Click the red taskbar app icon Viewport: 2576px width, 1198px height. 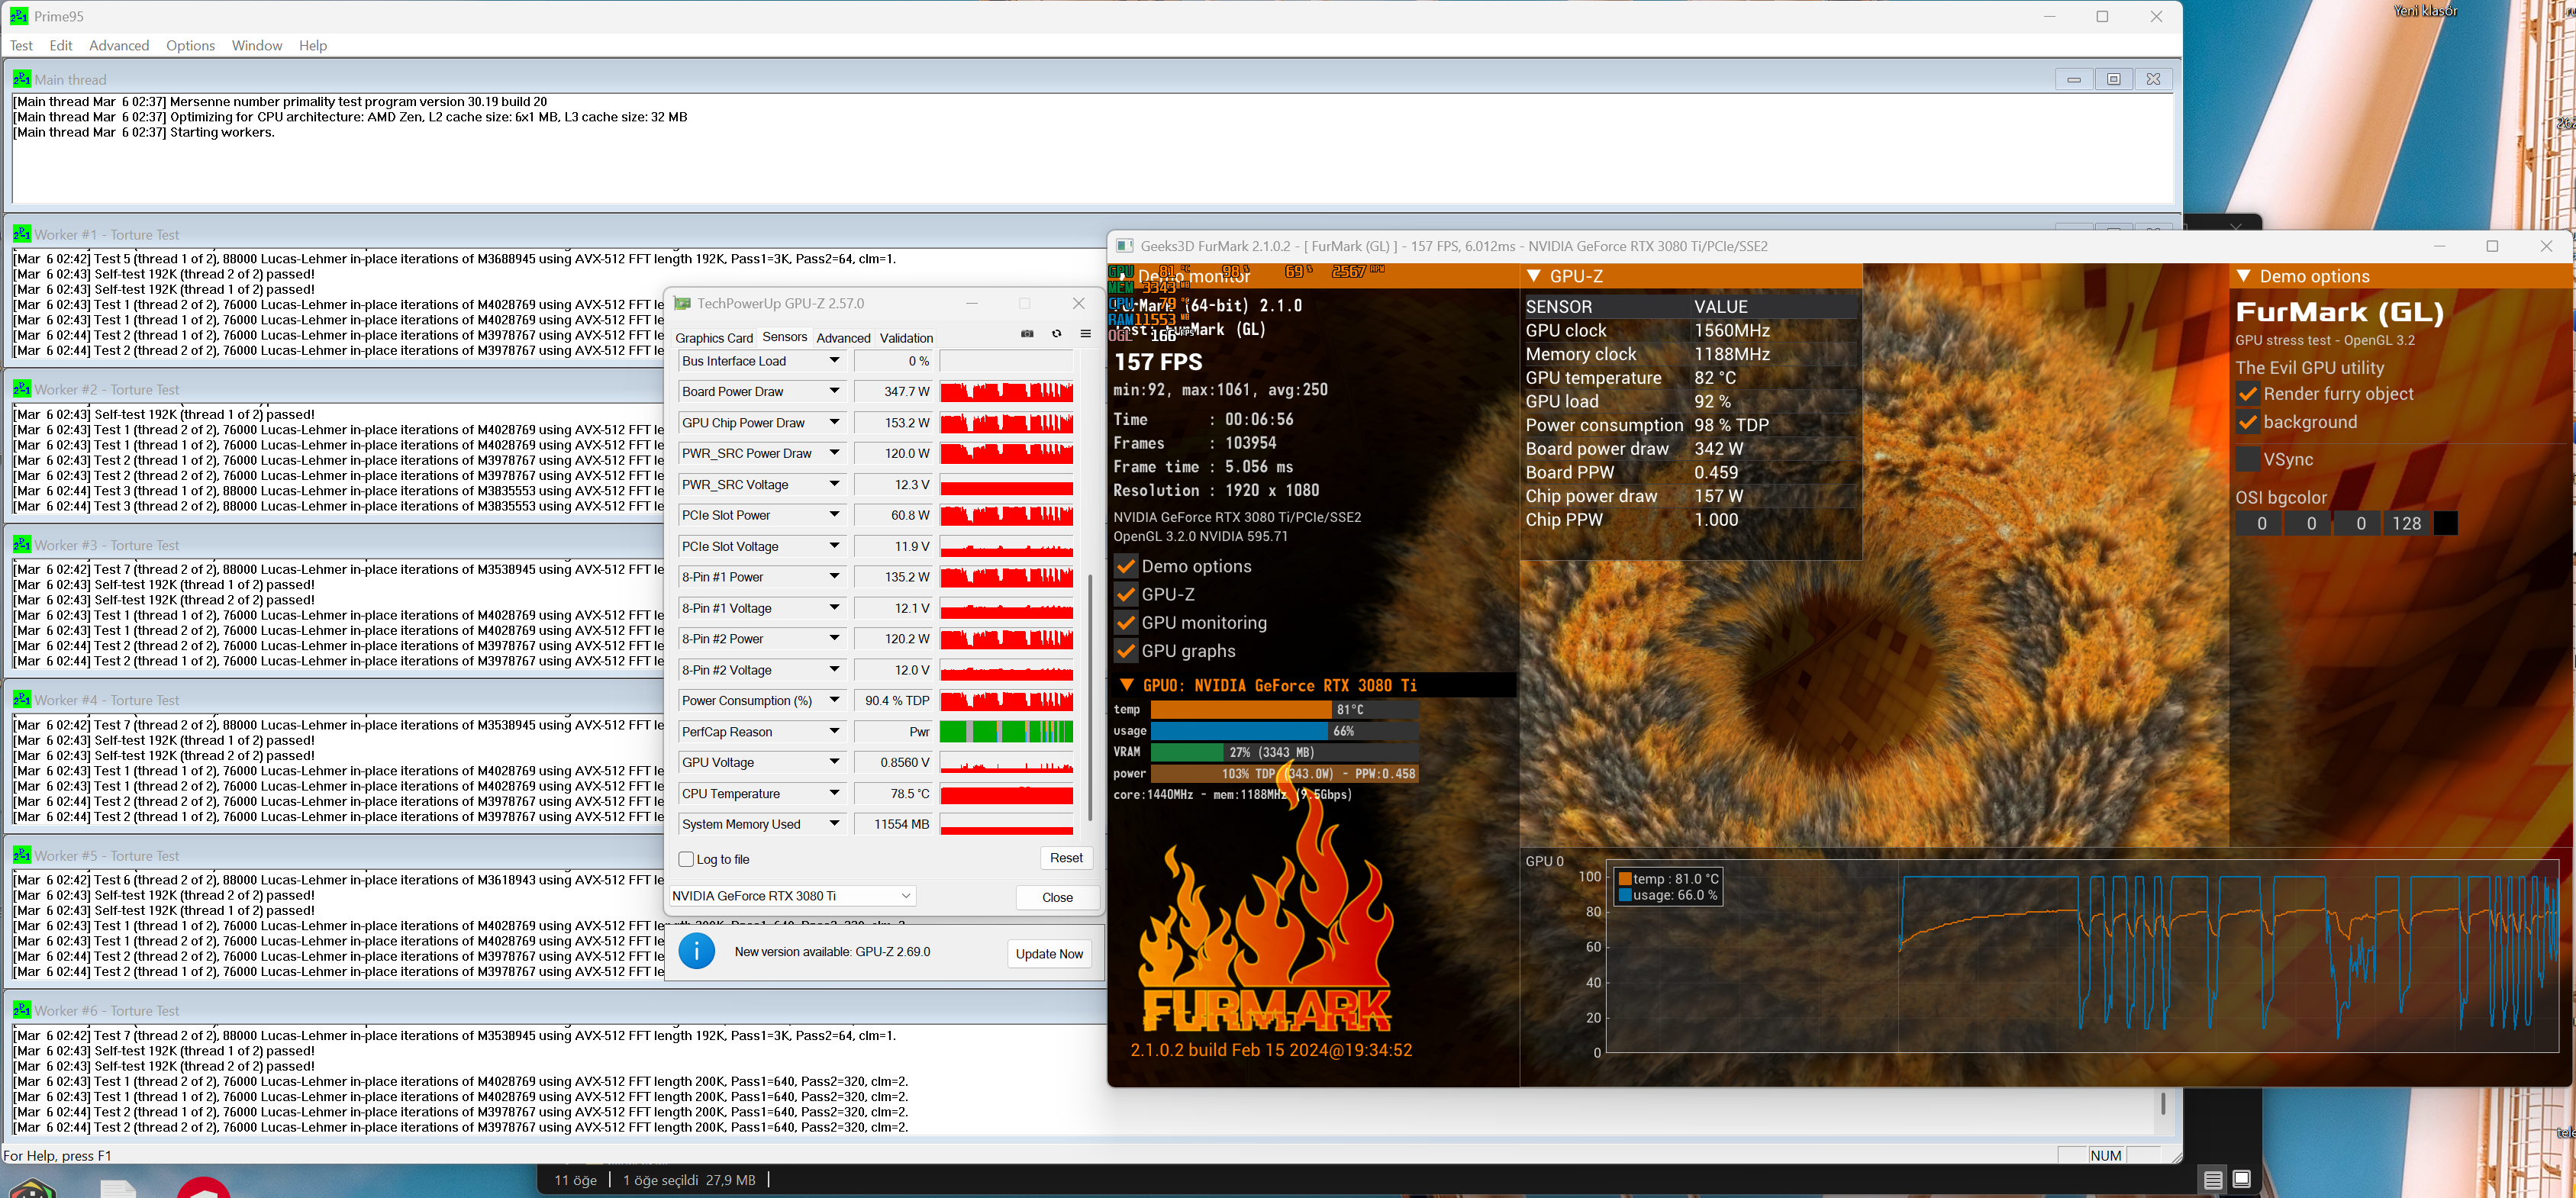tap(203, 1188)
